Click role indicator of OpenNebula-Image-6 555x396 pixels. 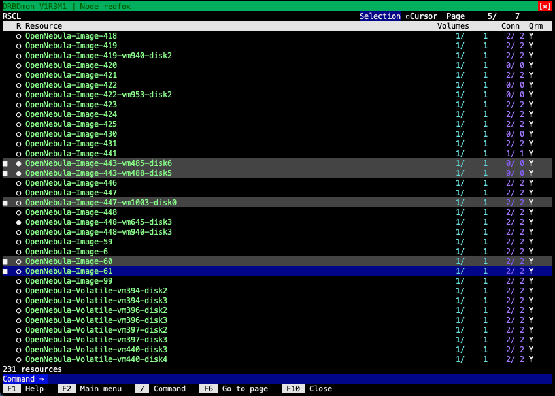tap(19, 252)
